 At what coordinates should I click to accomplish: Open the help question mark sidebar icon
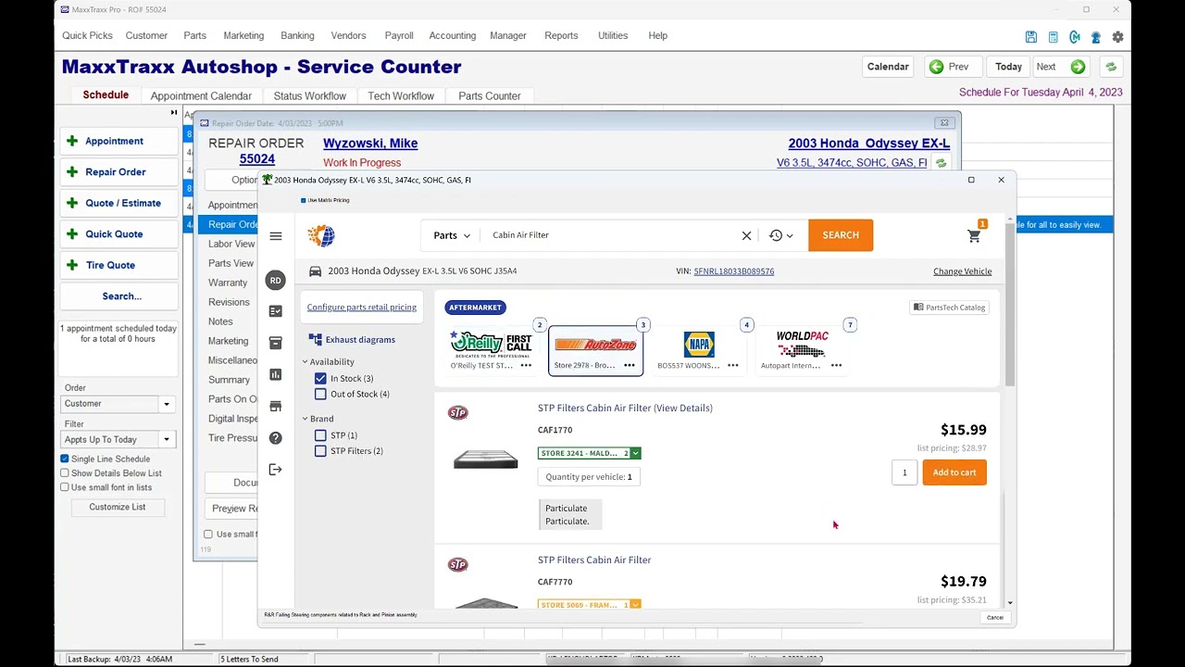click(275, 437)
